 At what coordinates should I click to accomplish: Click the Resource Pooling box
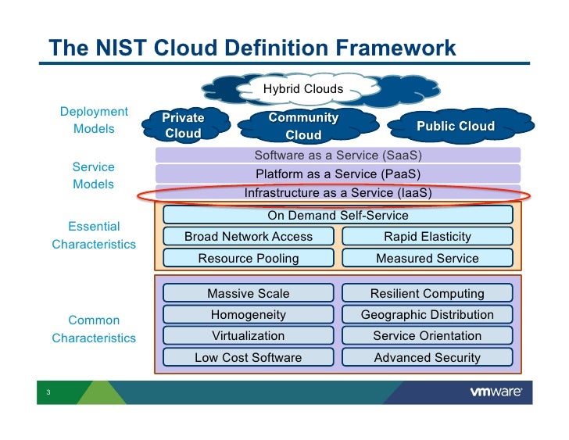point(249,258)
